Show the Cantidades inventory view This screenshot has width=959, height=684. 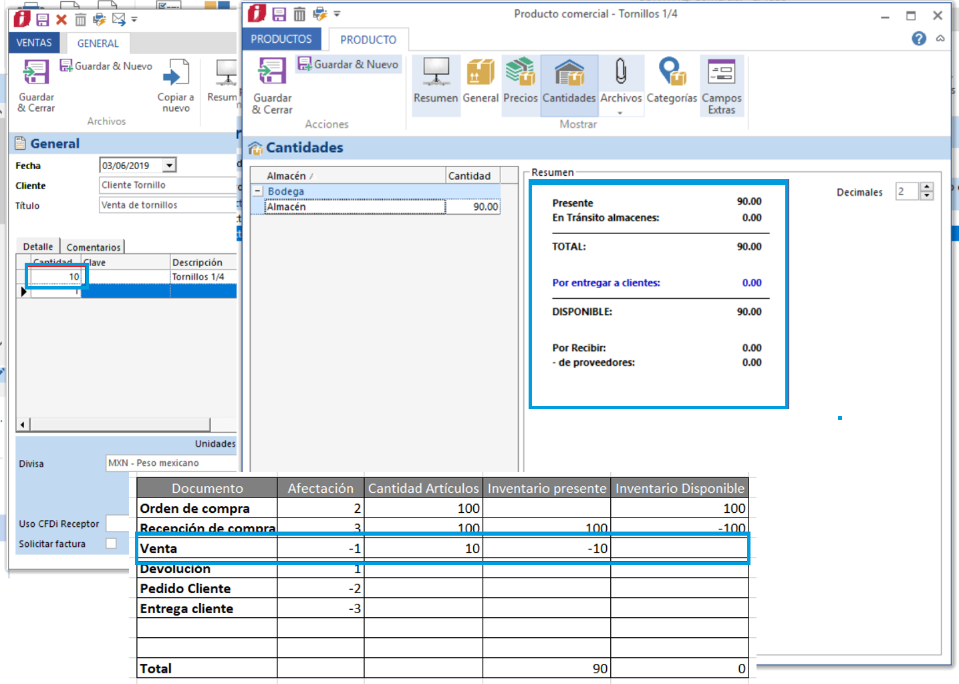569,81
